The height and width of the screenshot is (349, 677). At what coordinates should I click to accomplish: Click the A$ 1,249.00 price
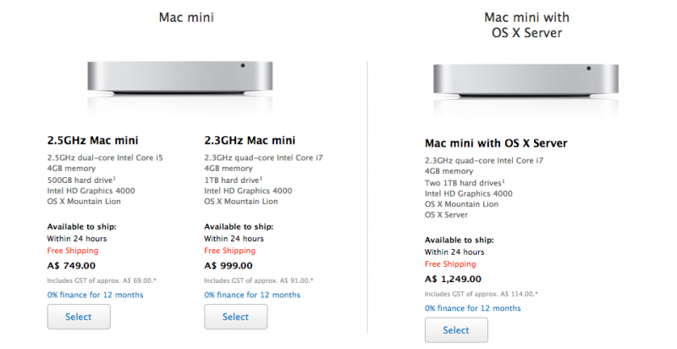click(457, 278)
